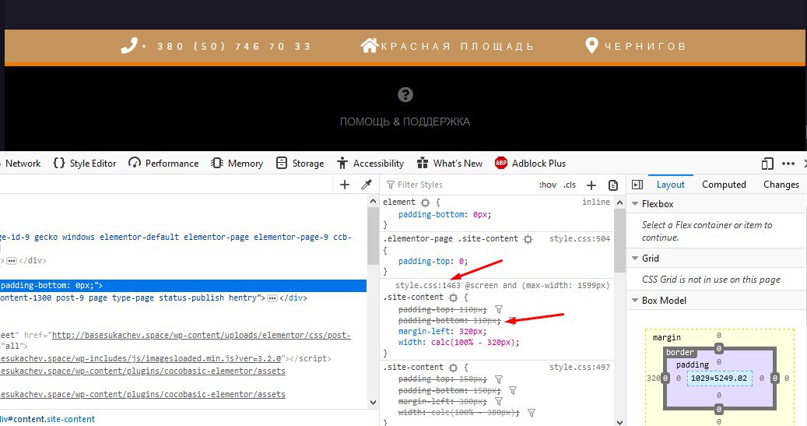Open the Network tab

(x=22, y=164)
